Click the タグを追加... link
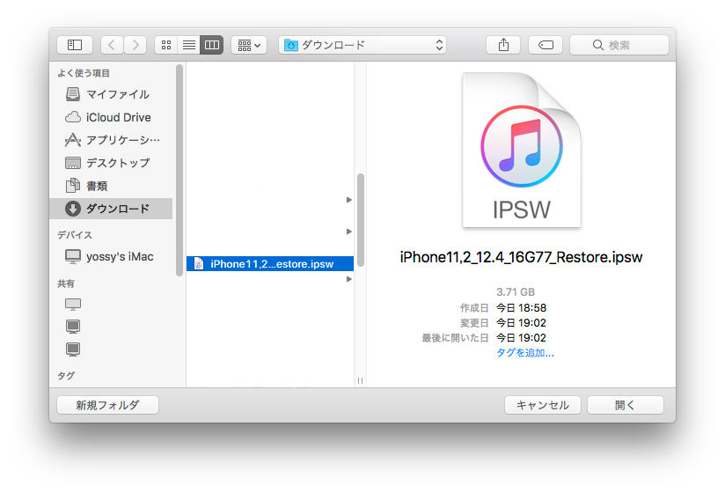725x493 pixels. click(524, 353)
